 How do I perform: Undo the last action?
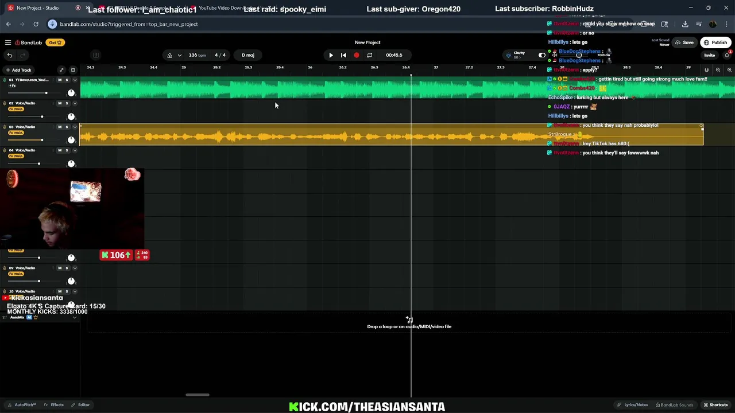point(10,55)
